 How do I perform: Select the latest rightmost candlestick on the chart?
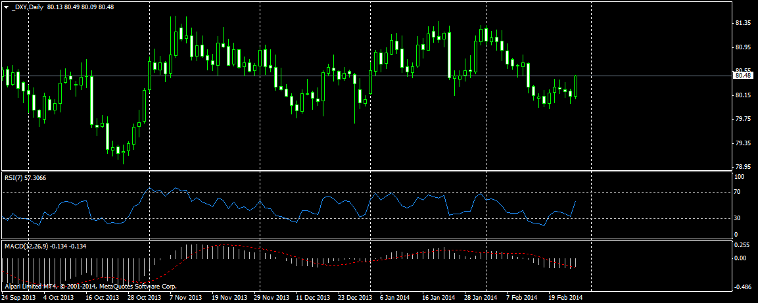576,87
